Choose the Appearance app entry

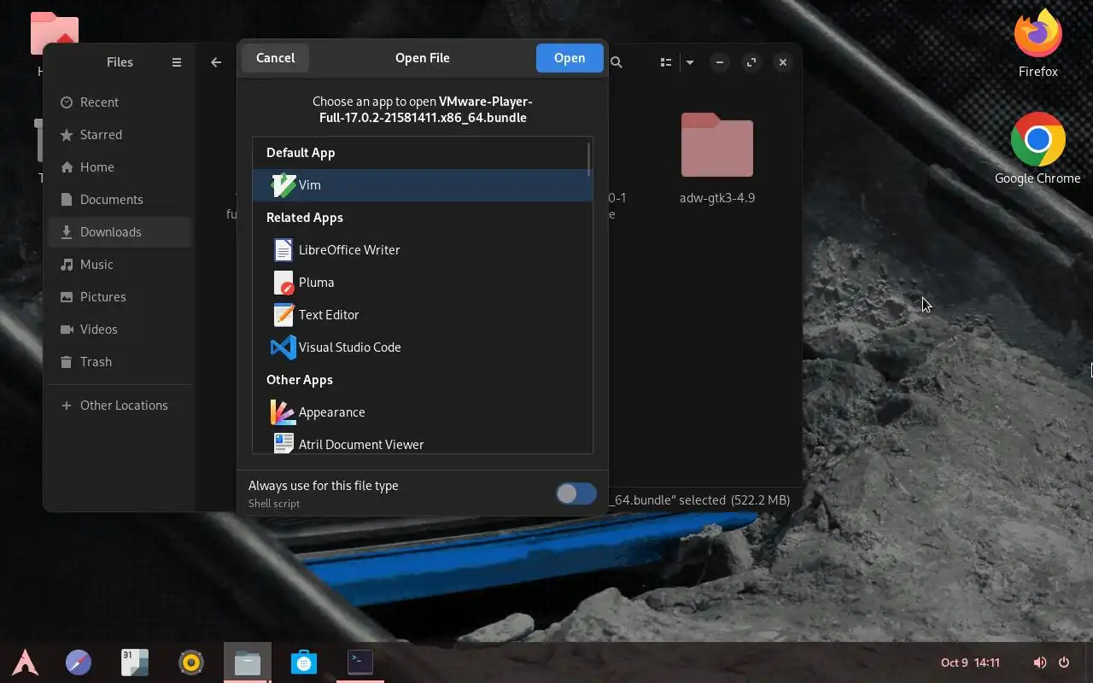pyautogui.click(x=422, y=412)
